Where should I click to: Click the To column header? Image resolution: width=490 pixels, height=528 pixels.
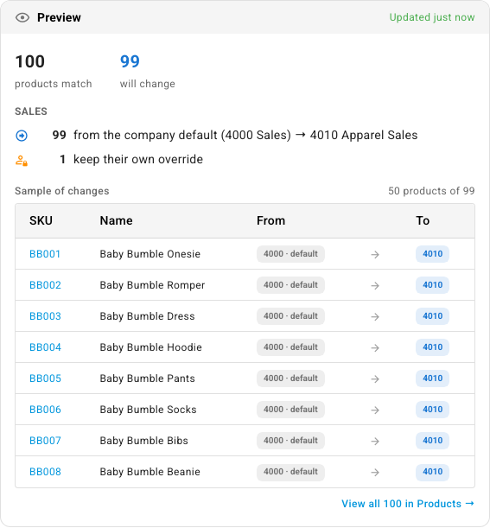(423, 220)
